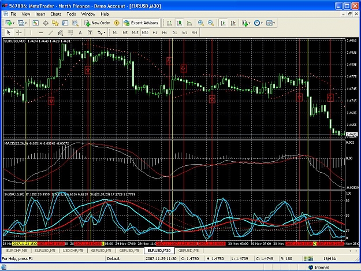Viewport: 361px width, 271px height.
Task: Switch chart to Line Chart type
Action: tap(189, 23)
